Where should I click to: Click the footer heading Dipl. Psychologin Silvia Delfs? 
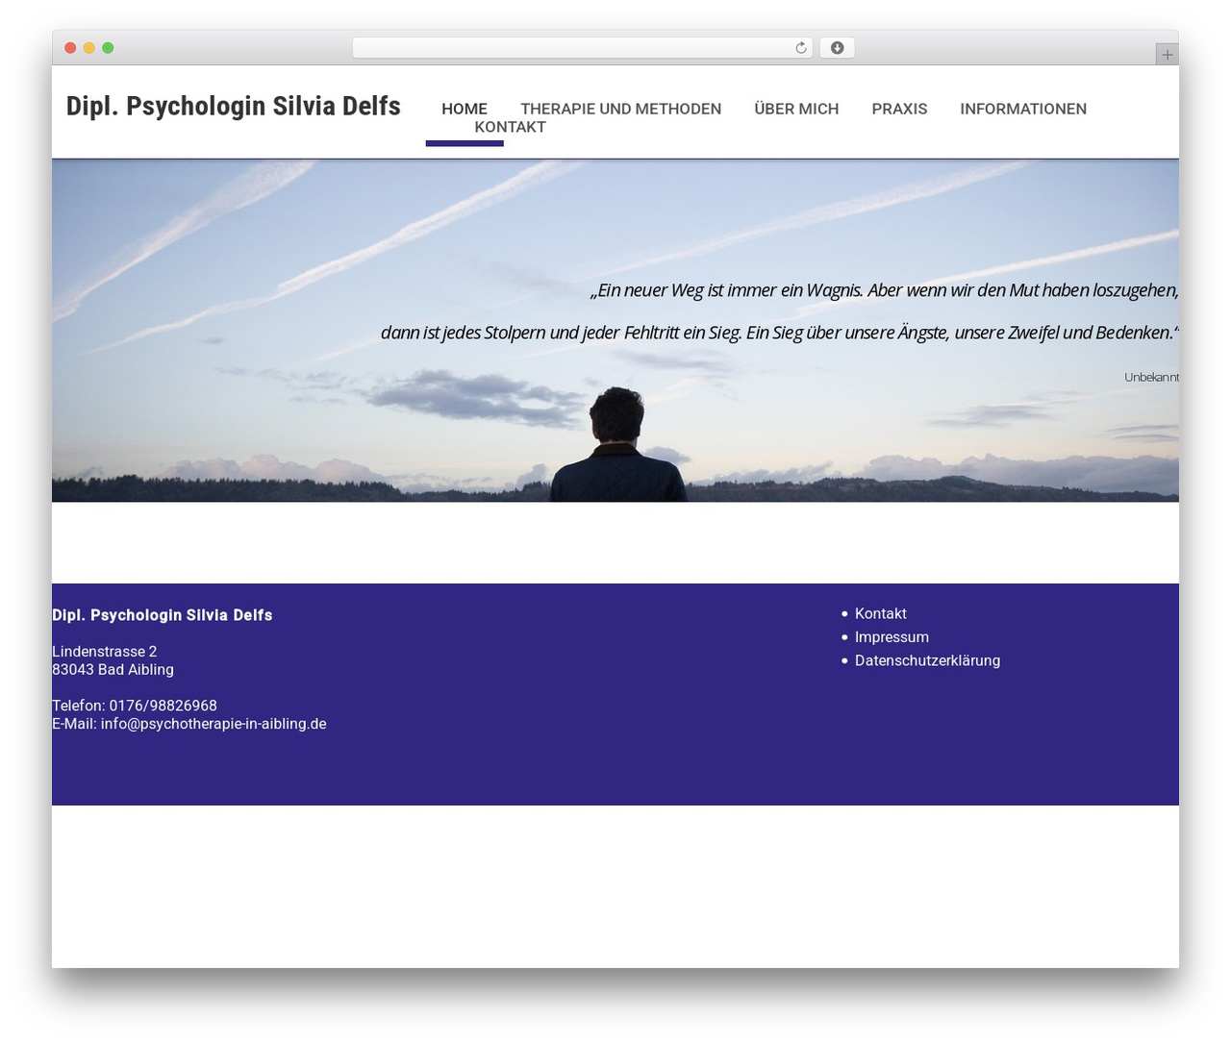[163, 615]
